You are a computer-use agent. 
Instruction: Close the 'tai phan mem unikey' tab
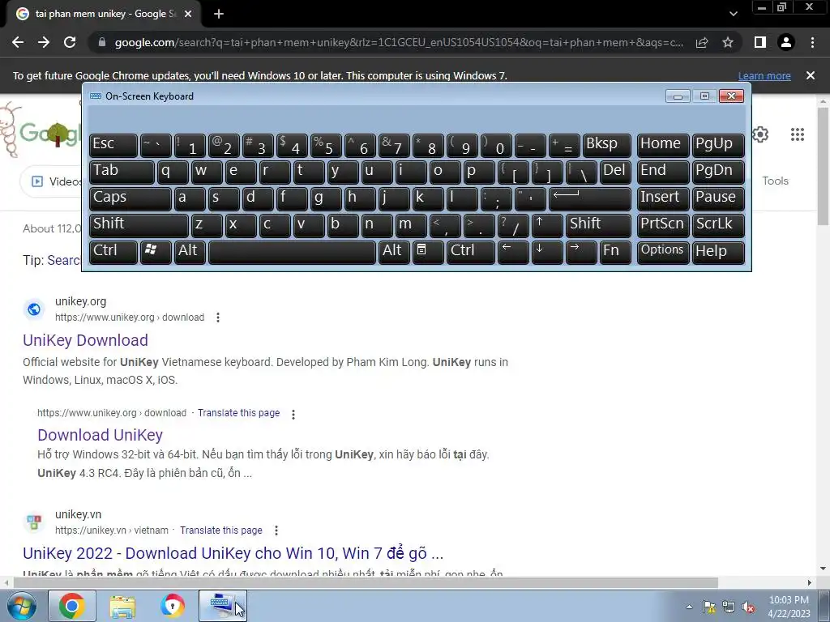pos(188,14)
